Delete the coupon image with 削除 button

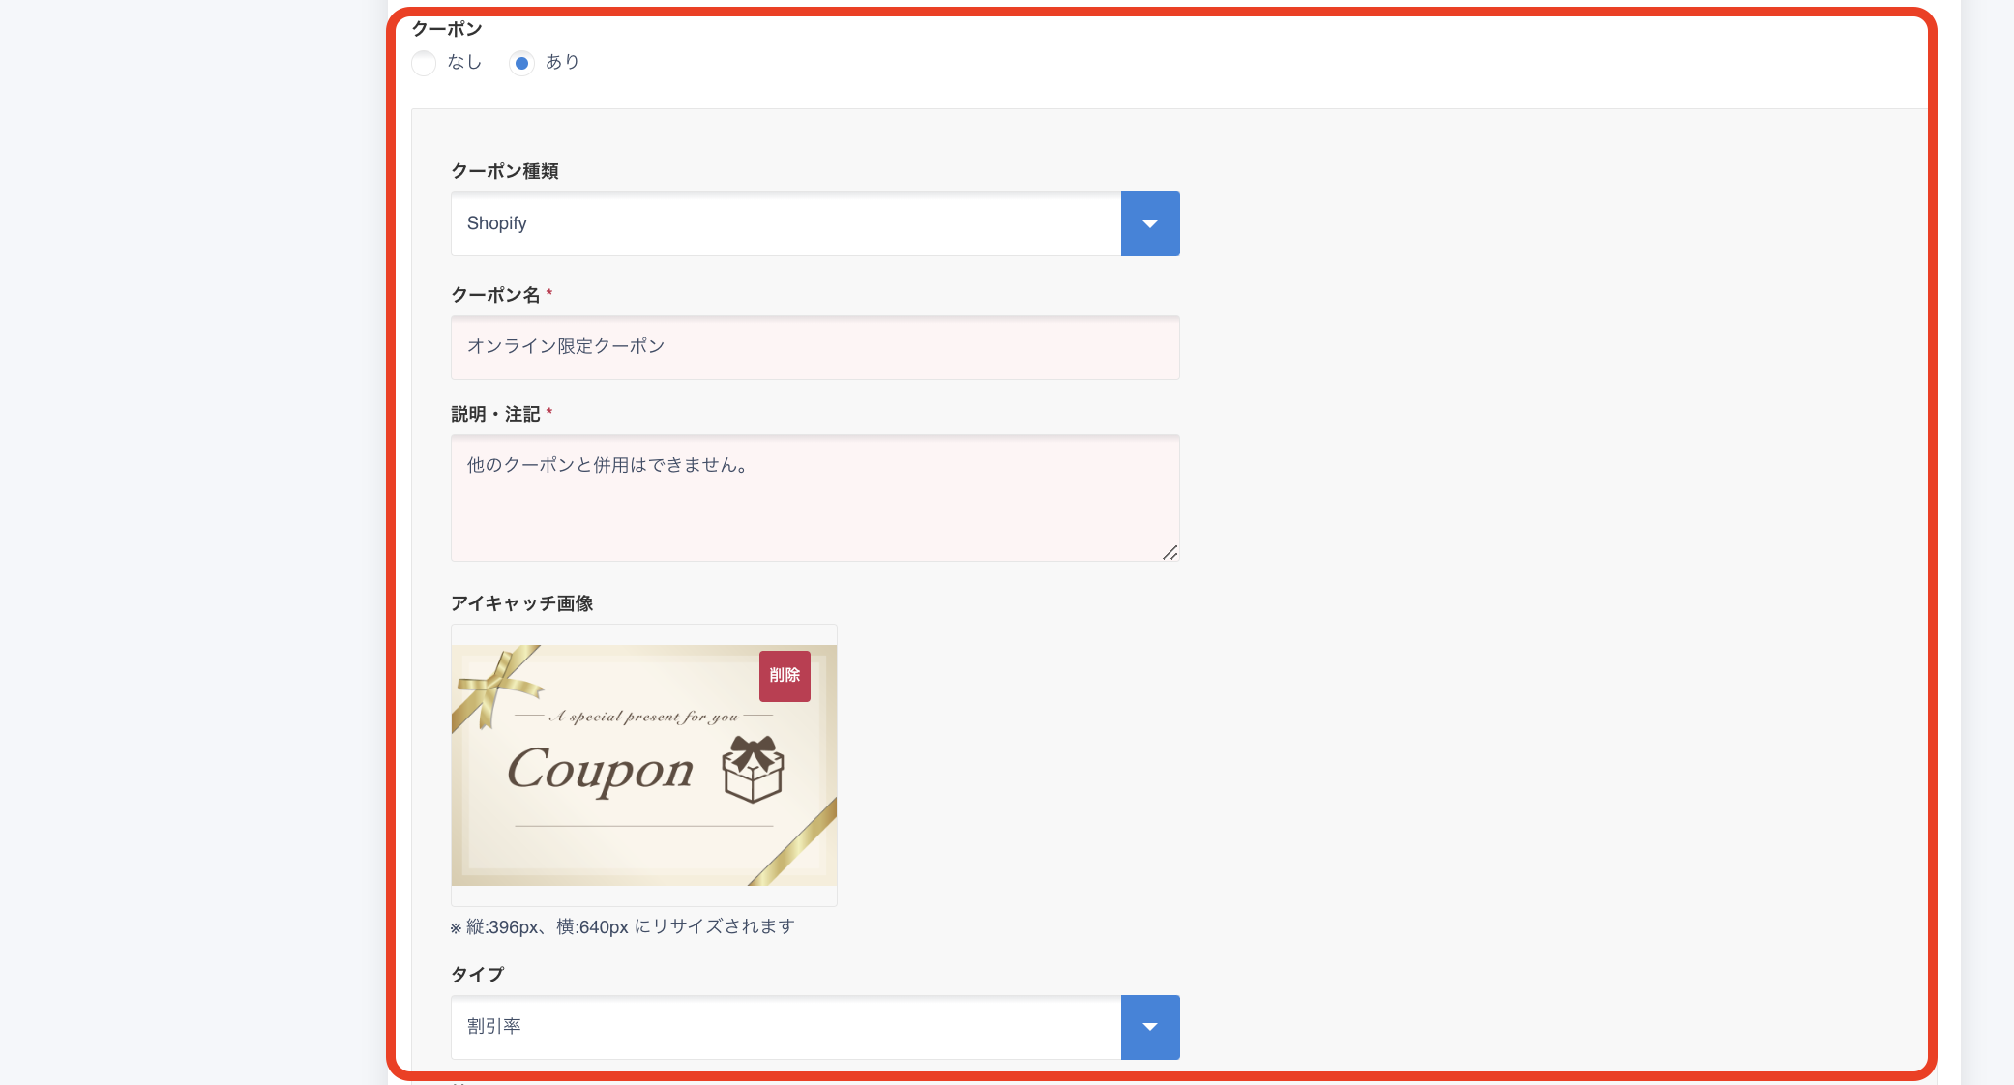click(x=785, y=676)
